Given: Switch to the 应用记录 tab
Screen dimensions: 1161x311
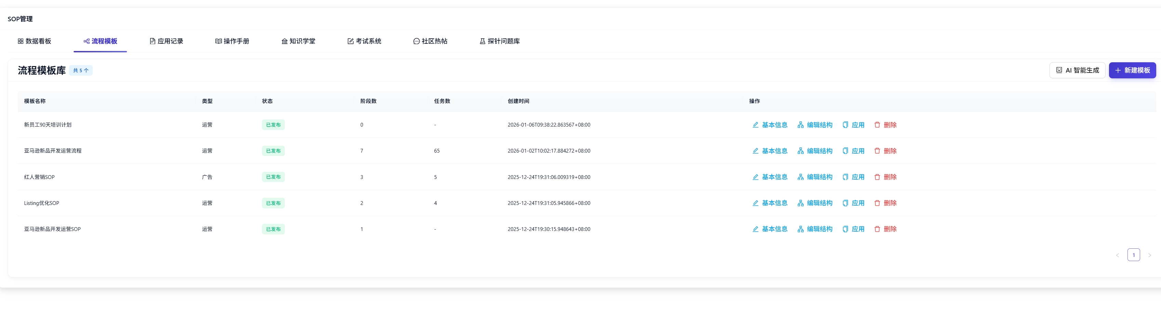Looking at the screenshot, I should coord(166,41).
